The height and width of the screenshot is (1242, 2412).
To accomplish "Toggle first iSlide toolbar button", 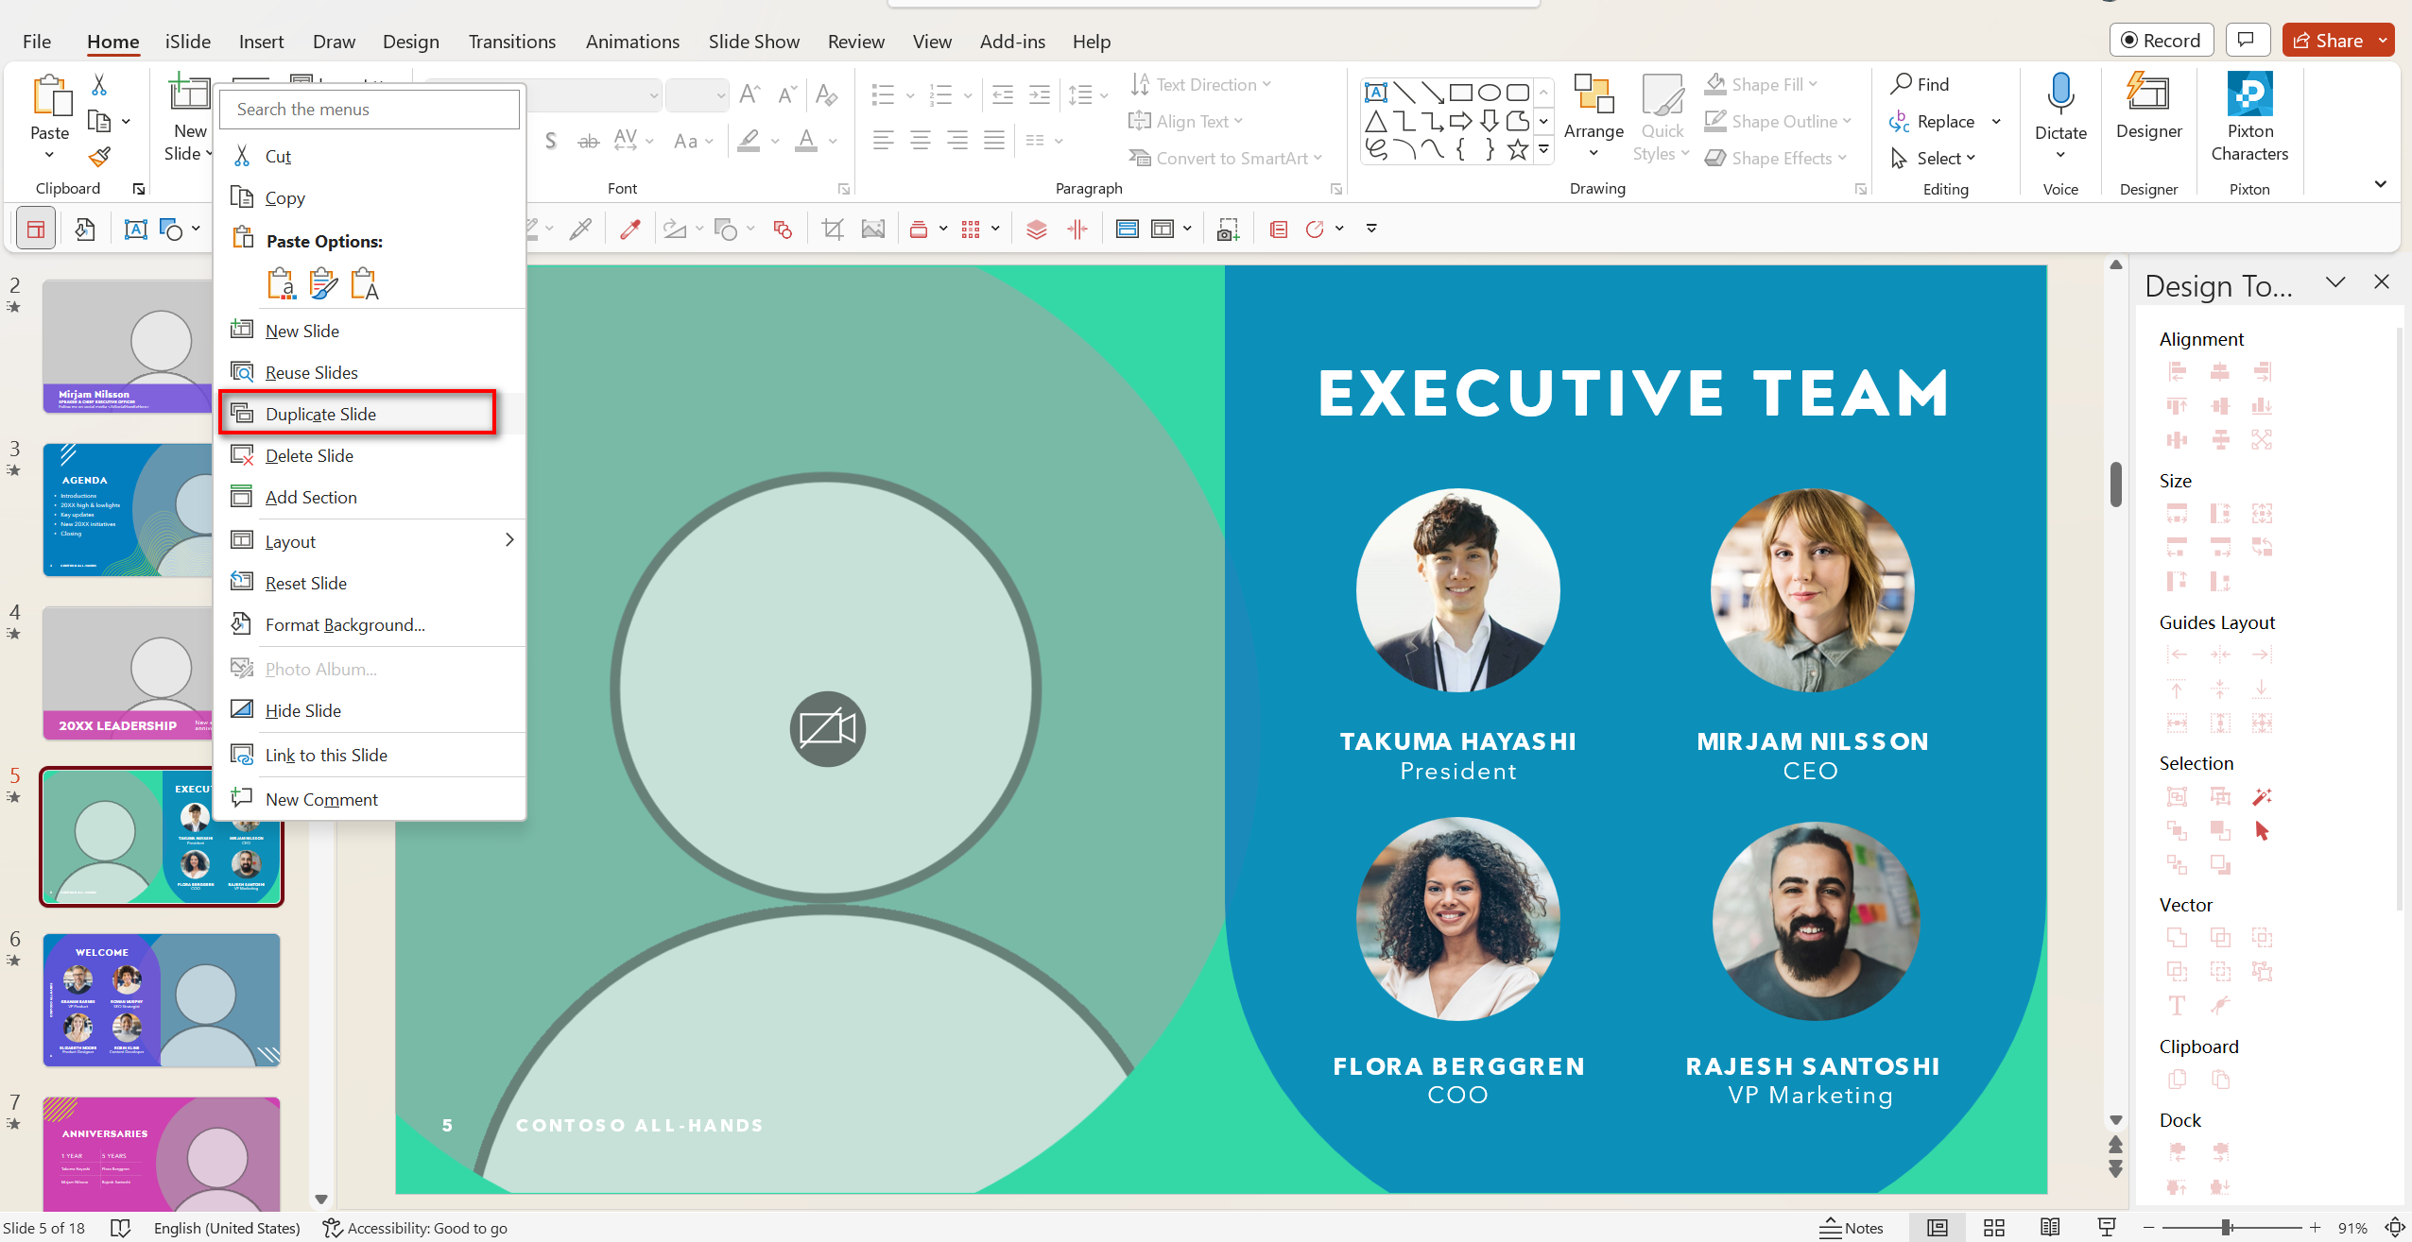I will click(x=36, y=229).
